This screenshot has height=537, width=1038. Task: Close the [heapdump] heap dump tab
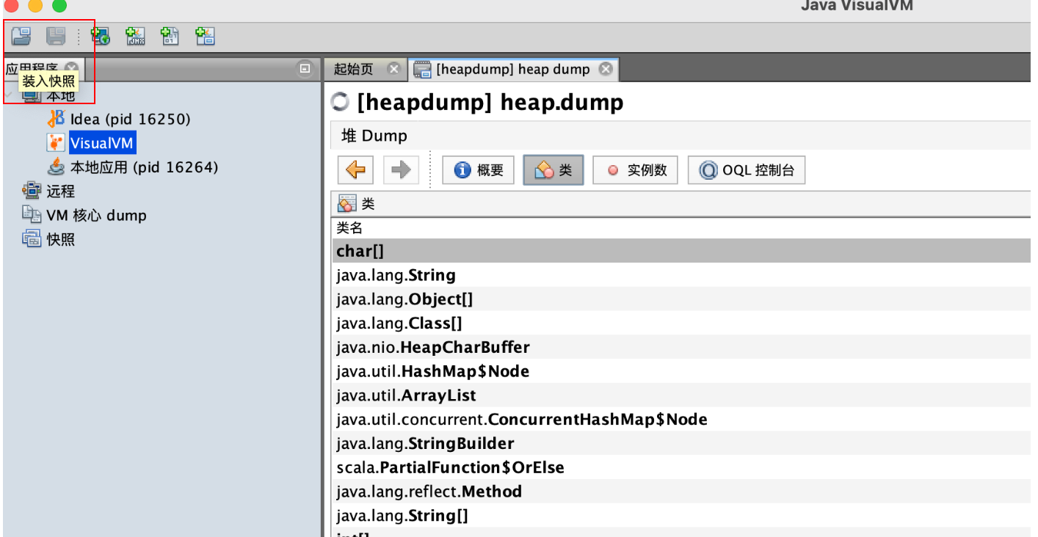coord(606,69)
